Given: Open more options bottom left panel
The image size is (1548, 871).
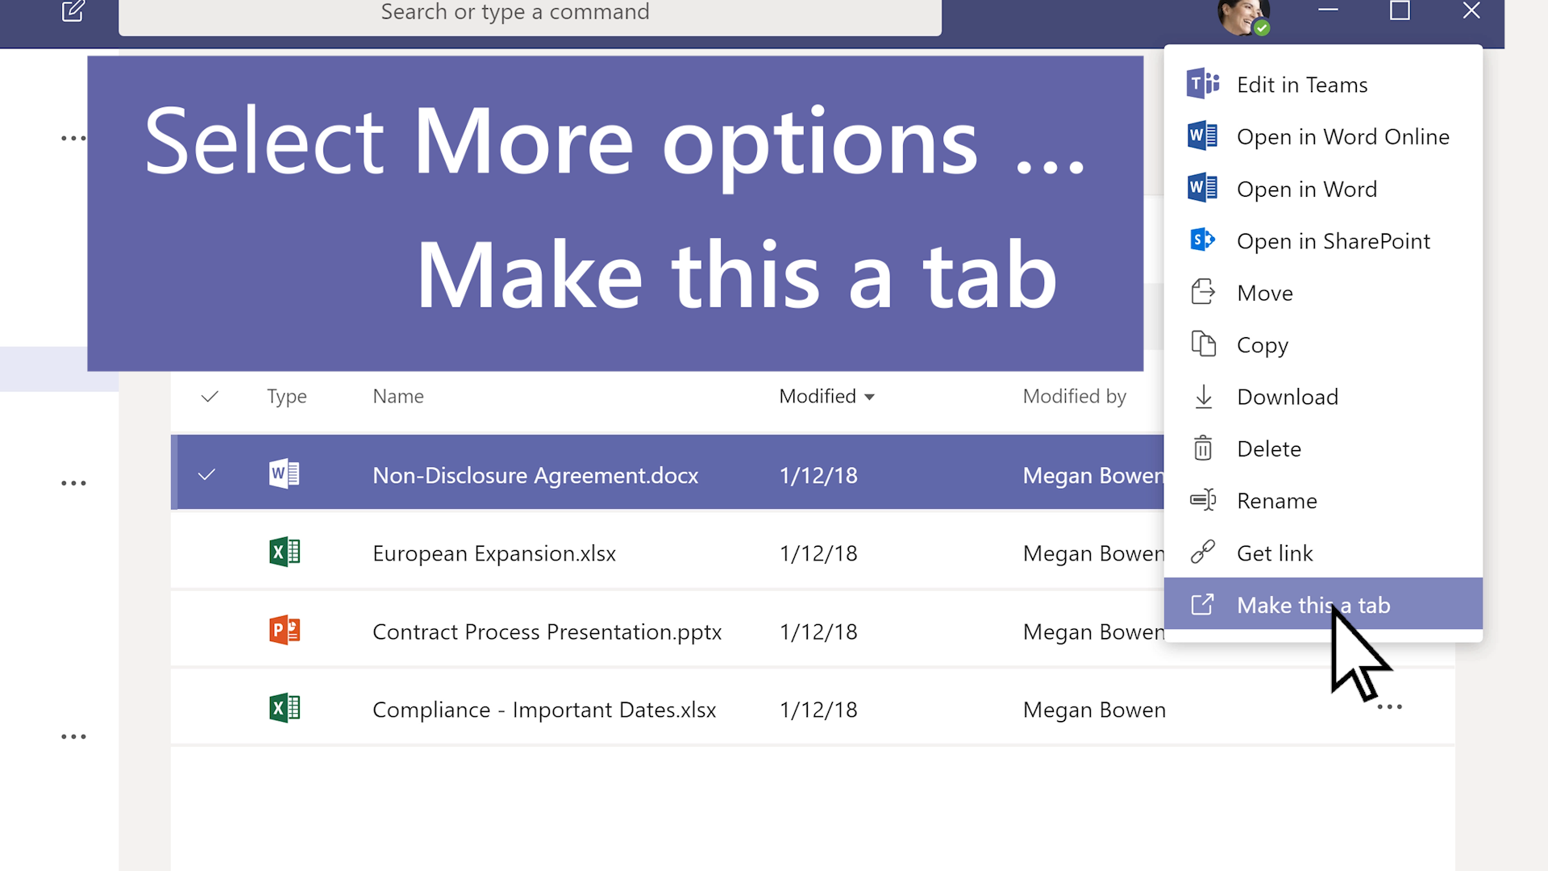Looking at the screenshot, I should 73,737.
